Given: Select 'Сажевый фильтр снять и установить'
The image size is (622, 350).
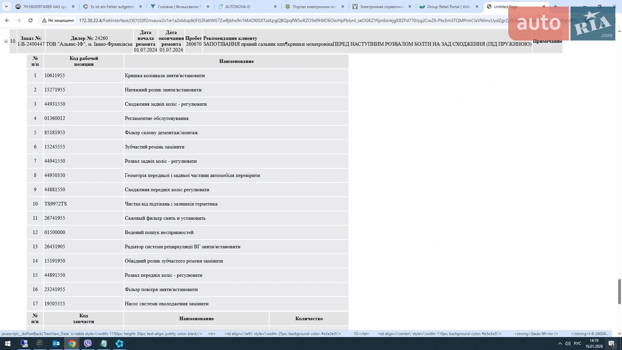Looking at the screenshot, I should (165, 218).
